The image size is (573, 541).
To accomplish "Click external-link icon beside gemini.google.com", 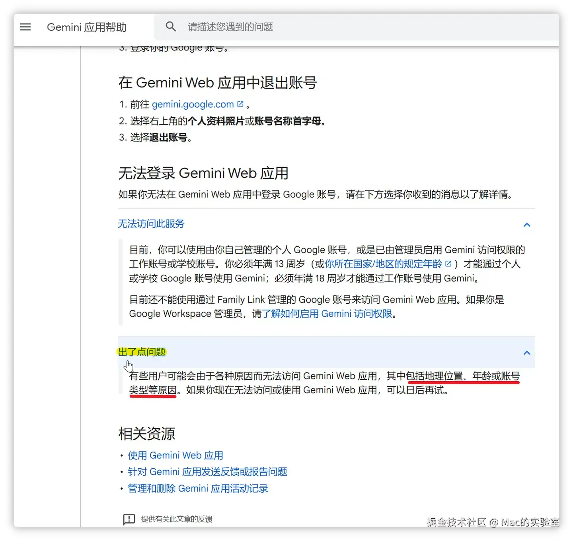I will point(240,104).
